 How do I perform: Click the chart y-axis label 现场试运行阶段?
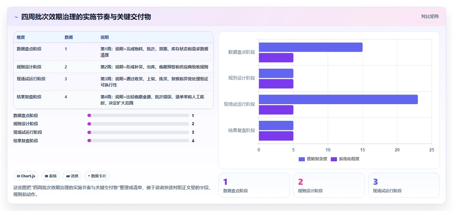[240, 104]
